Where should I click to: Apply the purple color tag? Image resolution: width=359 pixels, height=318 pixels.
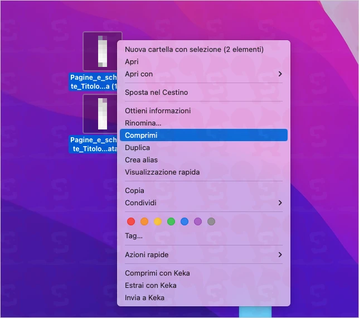tap(198, 221)
